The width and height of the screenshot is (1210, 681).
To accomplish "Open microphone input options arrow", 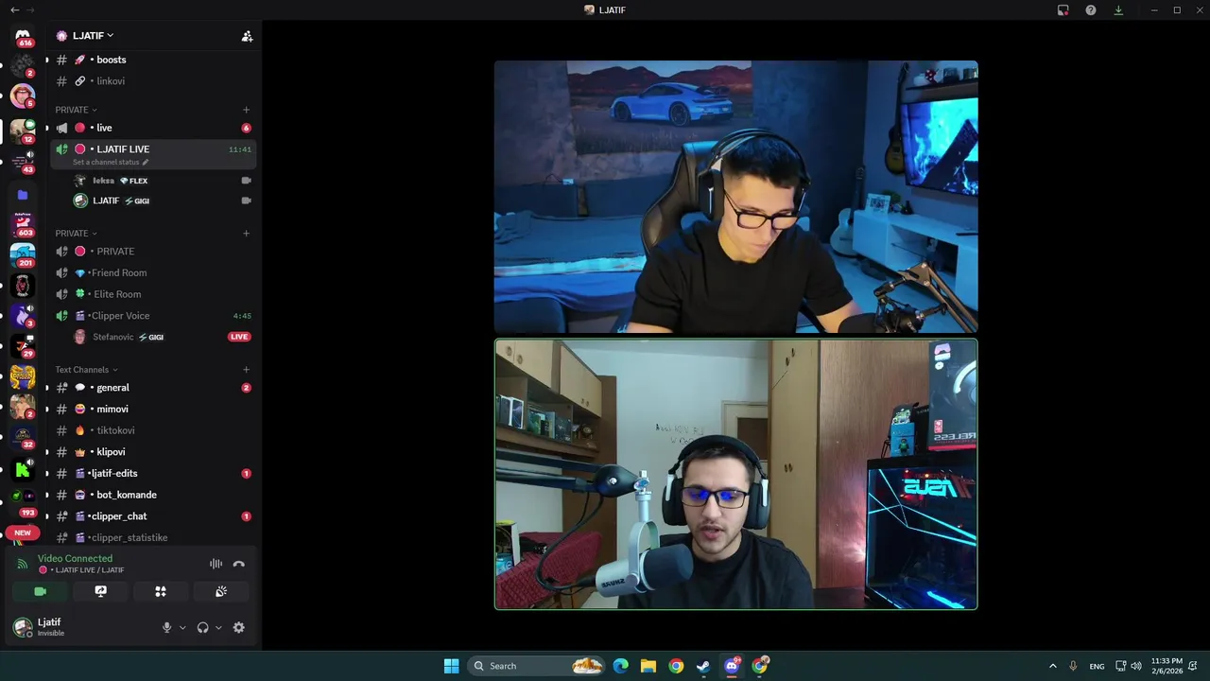I will pyautogui.click(x=182, y=627).
